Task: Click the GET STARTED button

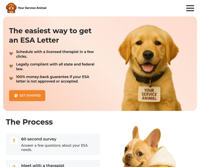Action: pyautogui.click(x=27, y=96)
